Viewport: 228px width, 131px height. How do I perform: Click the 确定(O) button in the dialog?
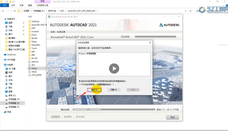pos(94,90)
